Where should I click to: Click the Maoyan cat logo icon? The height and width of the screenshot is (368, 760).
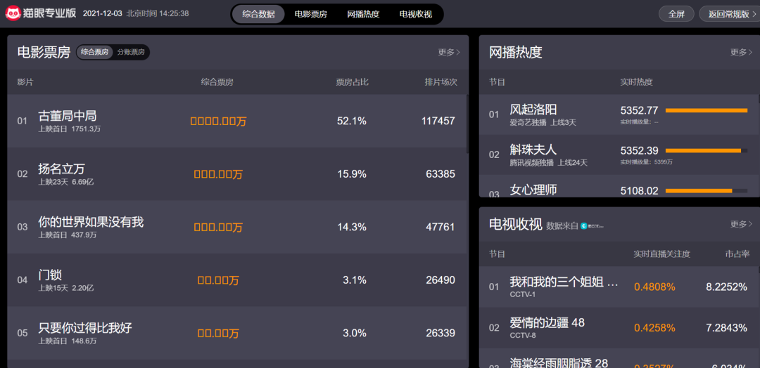(x=13, y=13)
